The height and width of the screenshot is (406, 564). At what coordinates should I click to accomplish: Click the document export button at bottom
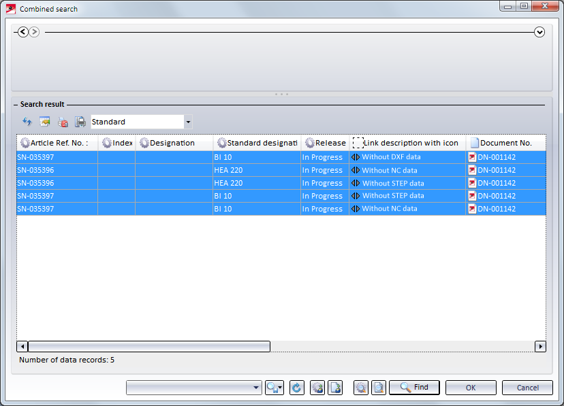(335, 388)
